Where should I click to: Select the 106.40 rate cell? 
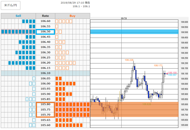pos(45,42)
